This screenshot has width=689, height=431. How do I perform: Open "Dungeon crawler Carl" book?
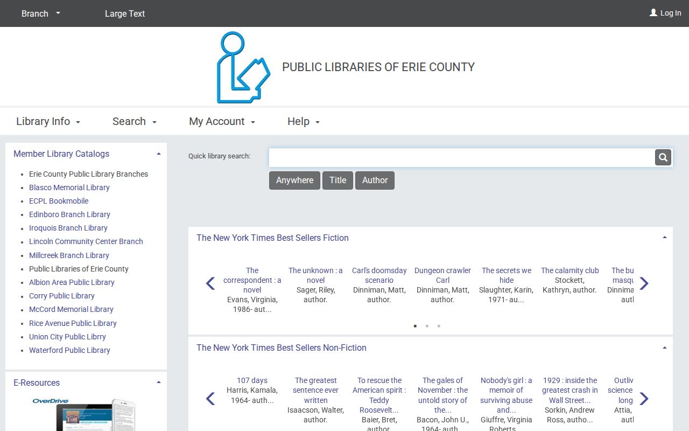(x=442, y=275)
